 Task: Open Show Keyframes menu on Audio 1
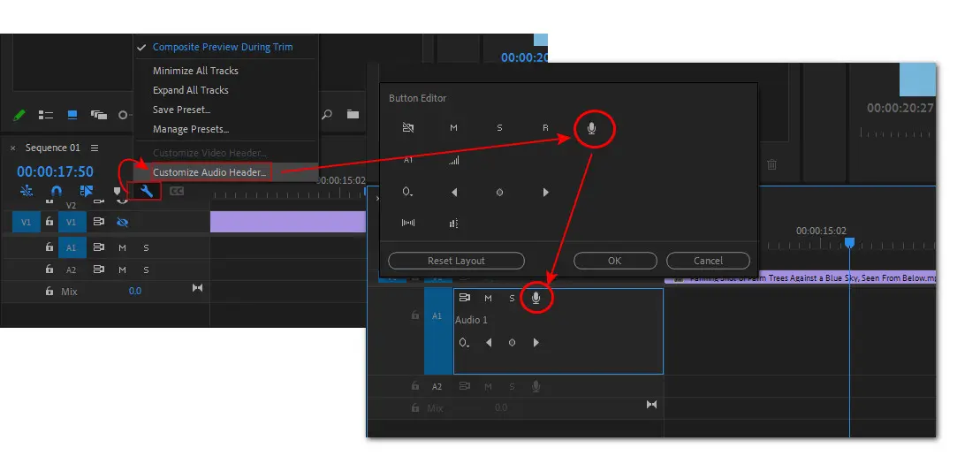tap(465, 343)
